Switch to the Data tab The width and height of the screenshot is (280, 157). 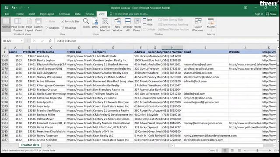(77, 14)
